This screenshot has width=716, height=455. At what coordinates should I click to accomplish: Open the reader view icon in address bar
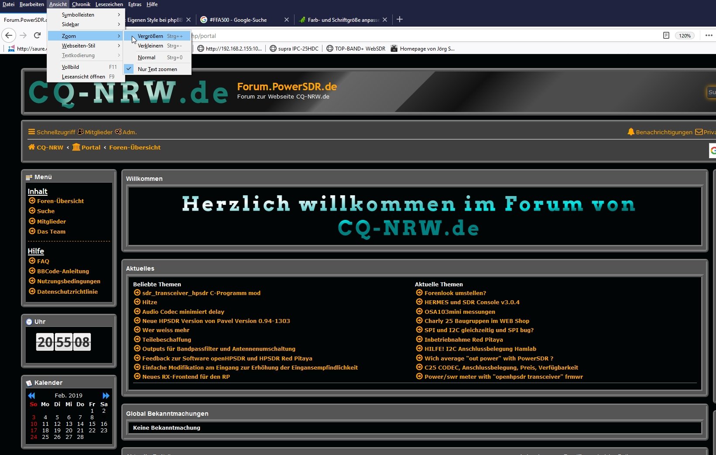tap(666, 35)
